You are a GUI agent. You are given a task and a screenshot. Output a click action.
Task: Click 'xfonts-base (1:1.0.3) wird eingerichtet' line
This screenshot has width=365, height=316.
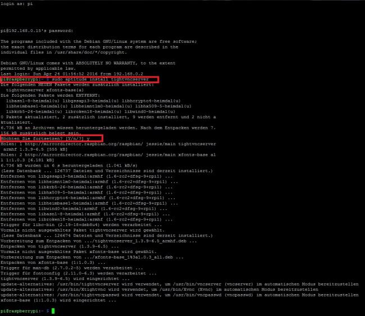tap(58, 300)
